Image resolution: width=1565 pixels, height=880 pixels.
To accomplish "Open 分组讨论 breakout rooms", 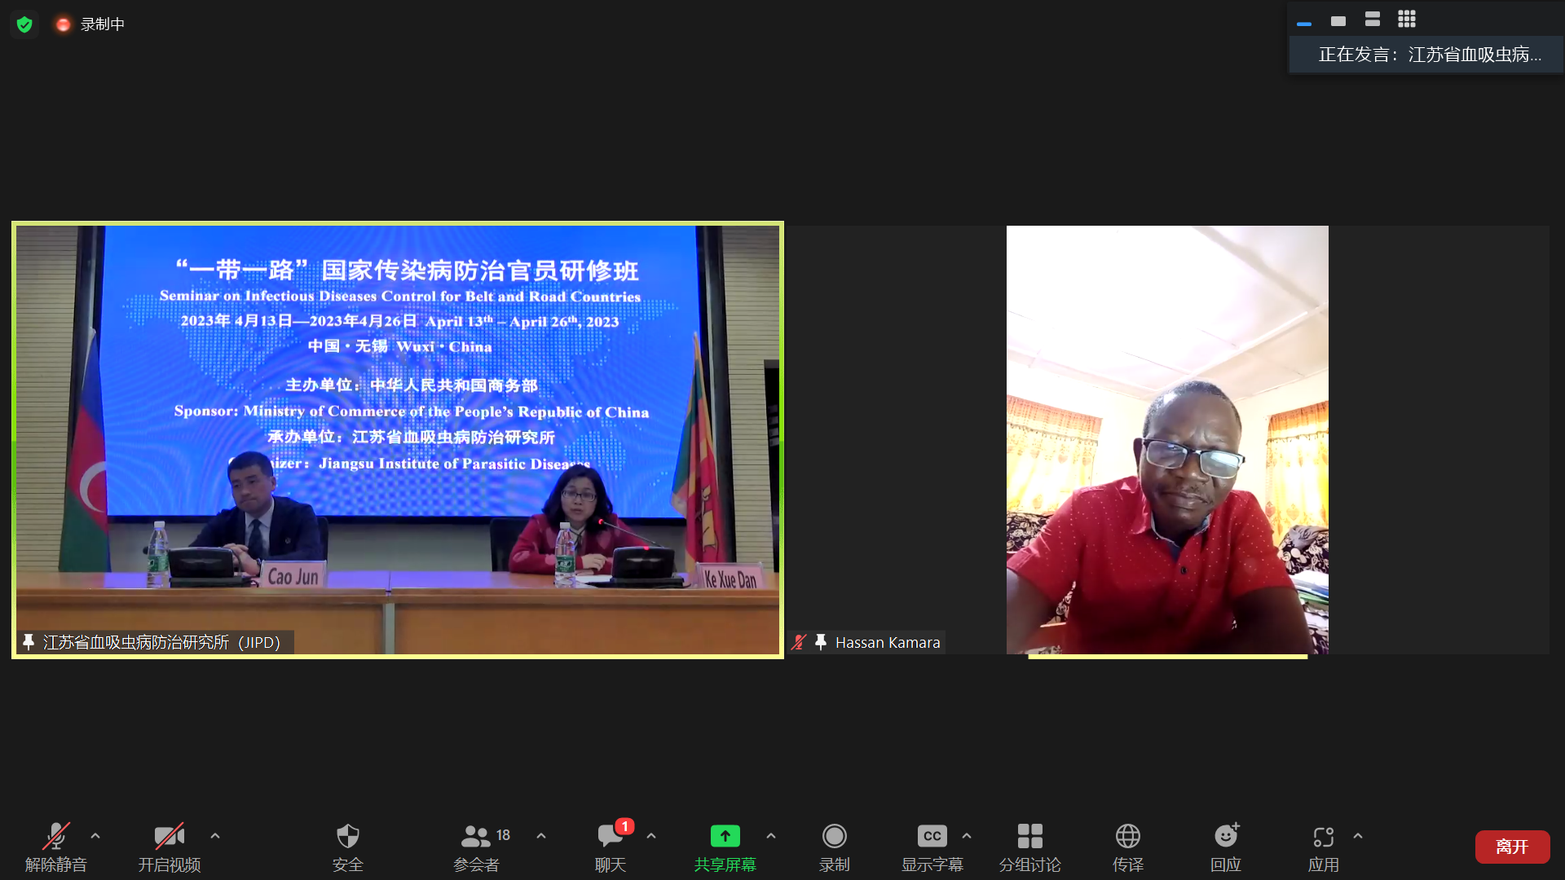I will point(1030,847).
